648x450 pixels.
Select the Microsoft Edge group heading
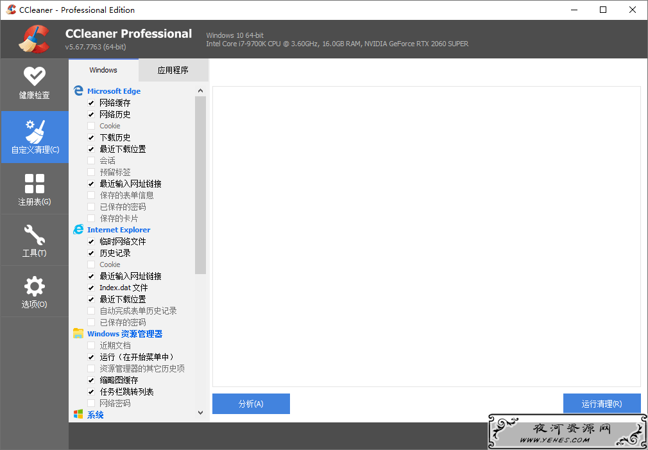point(114,91)
